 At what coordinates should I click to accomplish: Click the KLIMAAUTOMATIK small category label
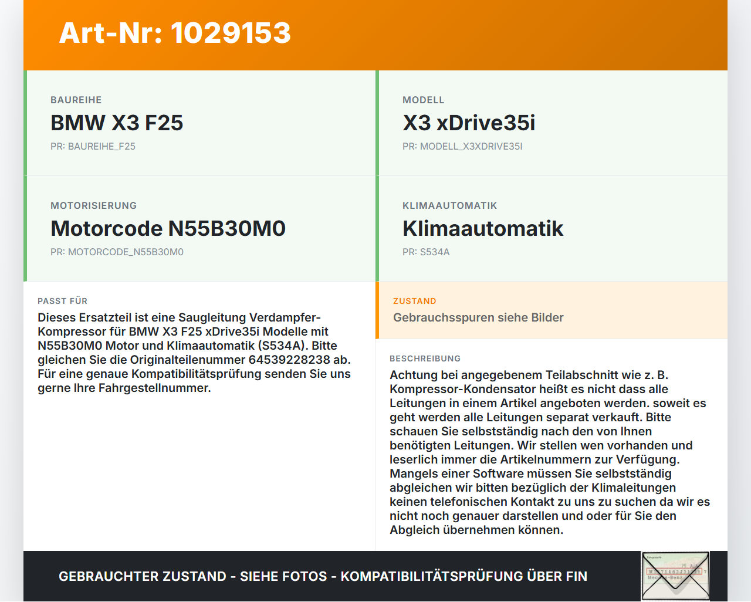click(x=449, y=205)
